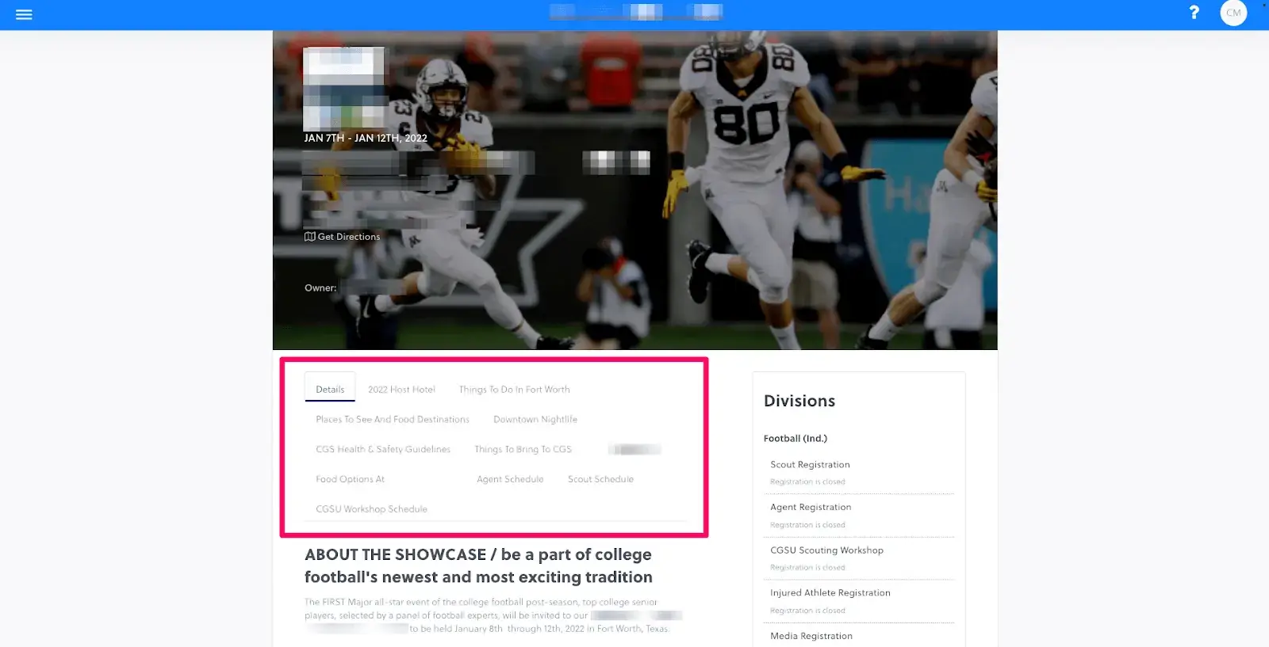Click the blurred event logo thumbnail
Viewport: 1269px width, 647px height.
343,89
